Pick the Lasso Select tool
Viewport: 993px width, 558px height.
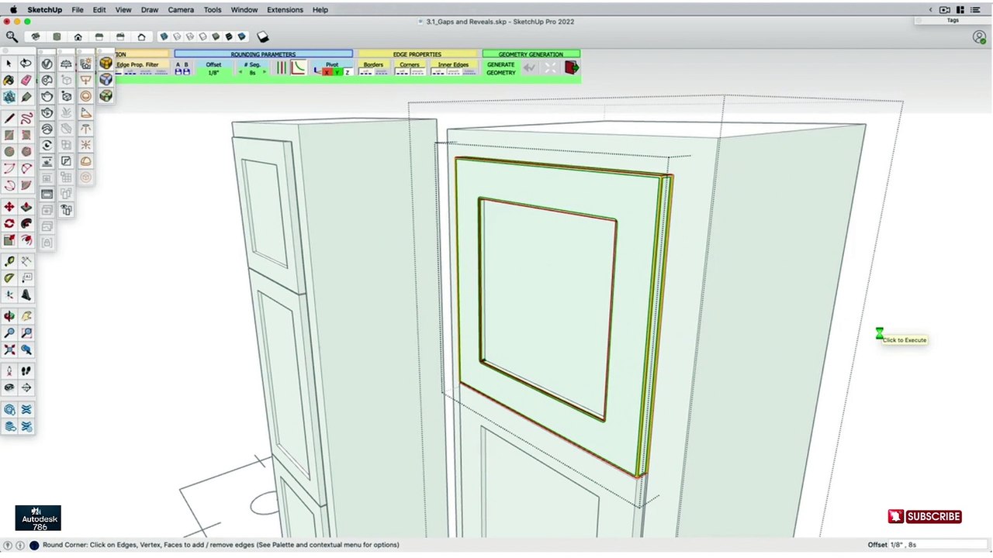pos(26,64)
